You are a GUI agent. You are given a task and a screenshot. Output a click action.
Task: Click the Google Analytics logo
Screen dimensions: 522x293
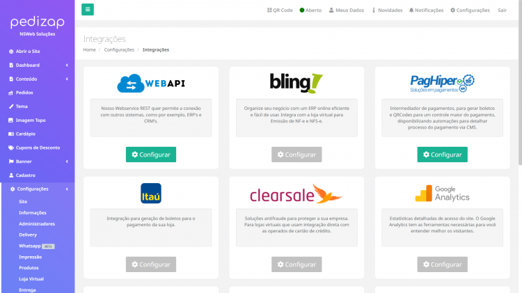click(442, 193)
